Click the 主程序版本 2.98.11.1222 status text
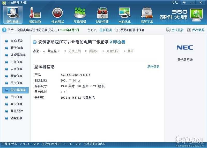This screenshot has height=148, width=207. pos(20,144)
